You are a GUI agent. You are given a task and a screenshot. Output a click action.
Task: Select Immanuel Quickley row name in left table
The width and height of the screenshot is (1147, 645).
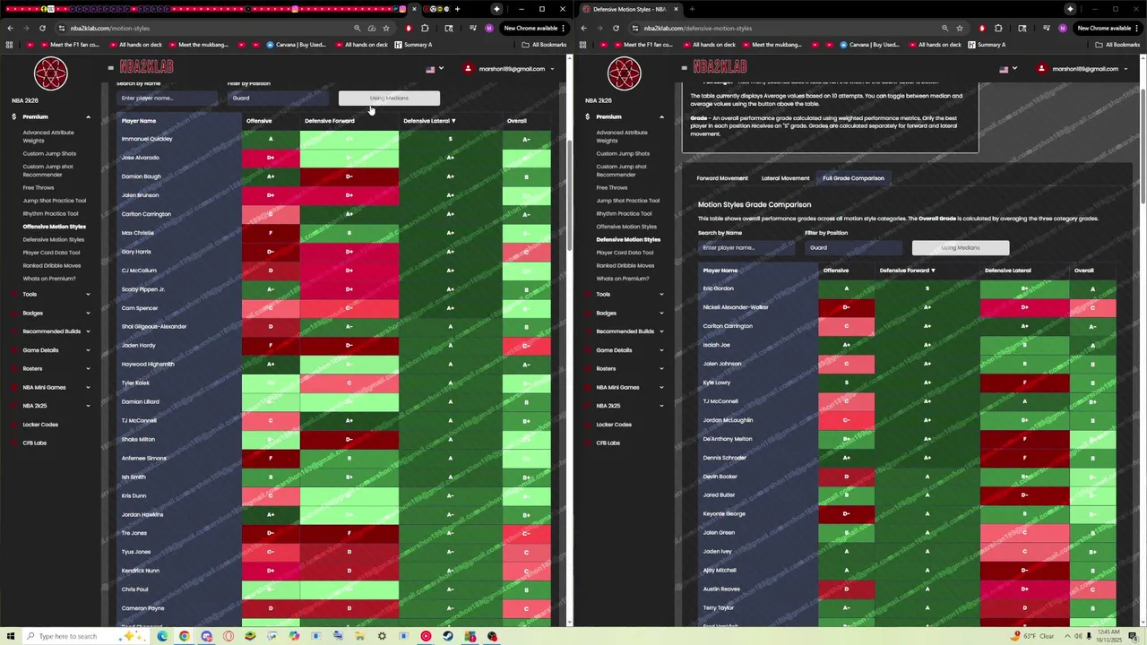click(x=147, y=139)
